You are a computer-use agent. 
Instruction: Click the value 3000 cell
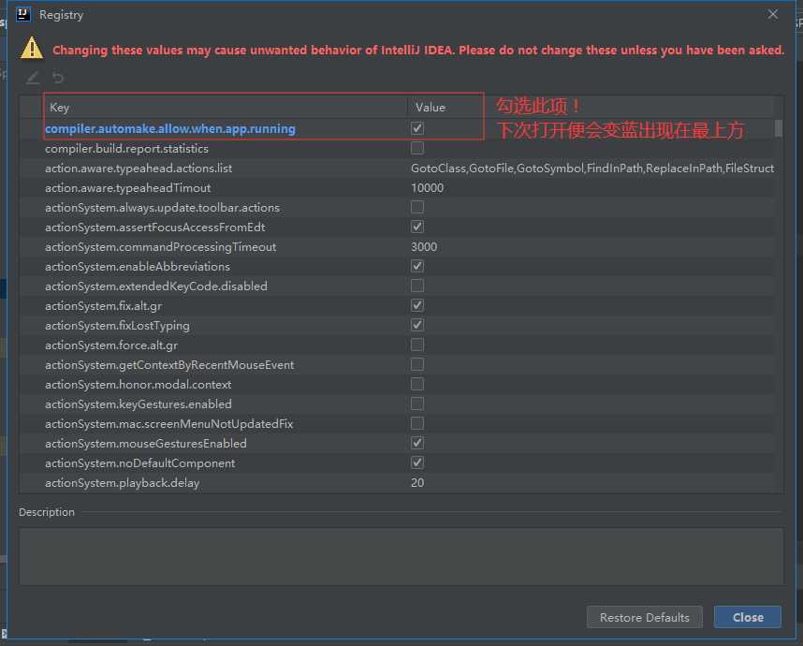tap(424, 247)
